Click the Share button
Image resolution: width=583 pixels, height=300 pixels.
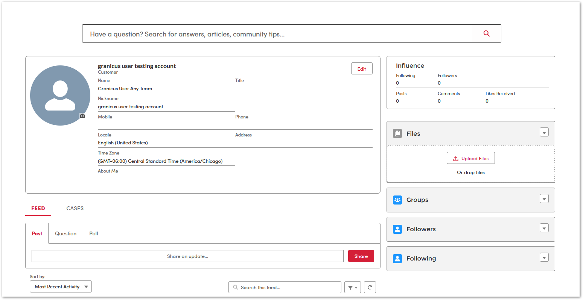361,256
